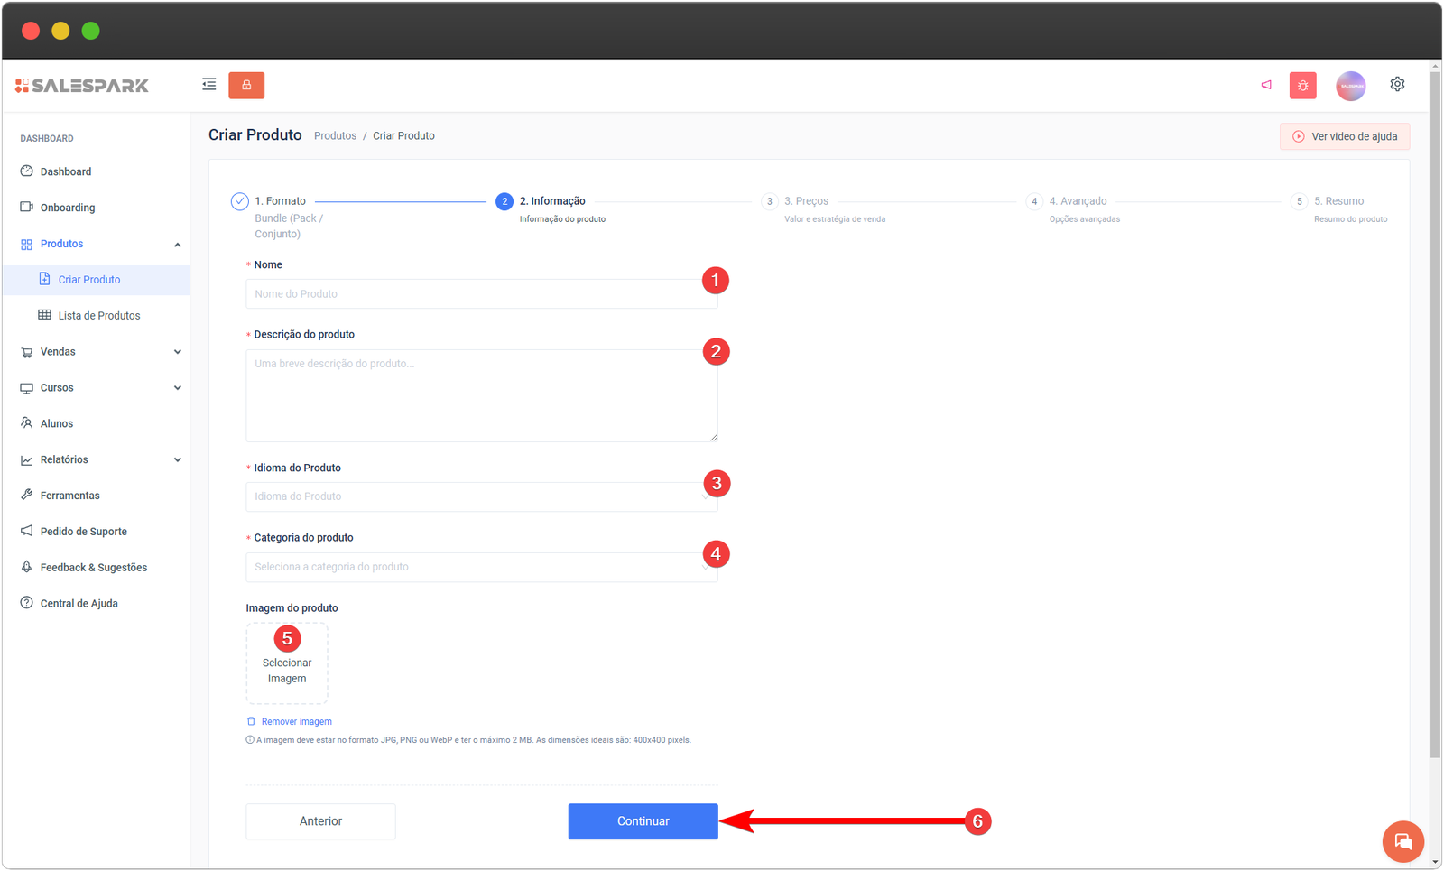Click Selecionar Imagem upload box
This screenshot has height=871, width=1444.
pos(287,665)
